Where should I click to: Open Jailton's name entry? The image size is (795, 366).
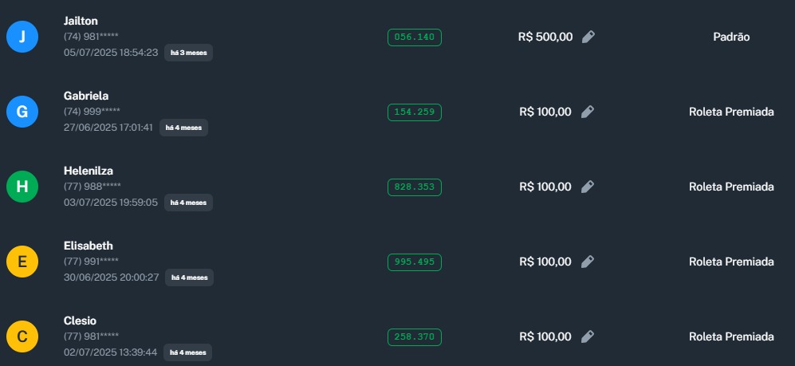[81, 21]
